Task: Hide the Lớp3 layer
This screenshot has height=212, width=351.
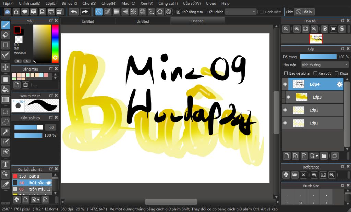Action: pos(288,97)
